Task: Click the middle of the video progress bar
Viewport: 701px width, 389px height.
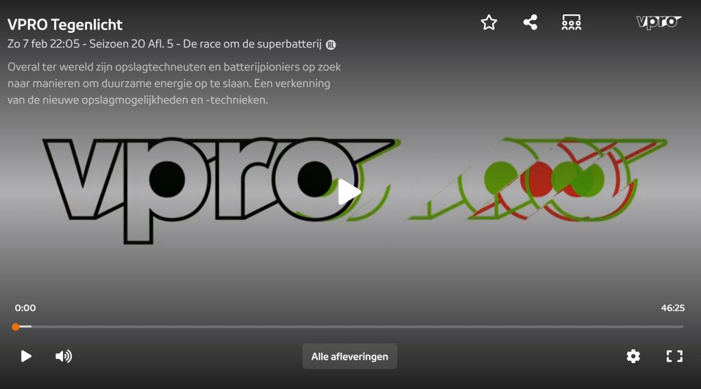Action: pyautogui.click(x=349, y=327)
